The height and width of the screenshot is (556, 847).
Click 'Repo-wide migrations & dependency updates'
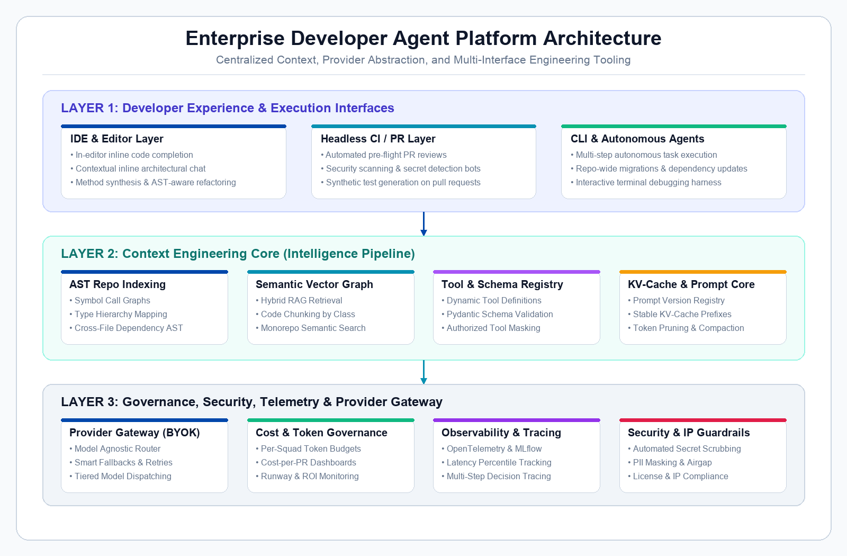click(659, 168)
